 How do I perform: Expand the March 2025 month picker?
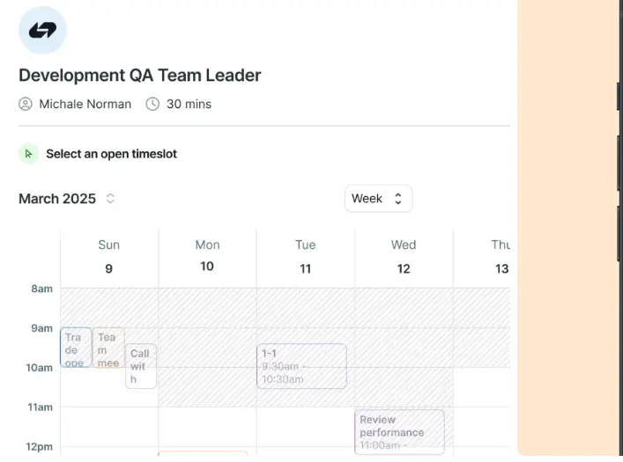[110, 199]
